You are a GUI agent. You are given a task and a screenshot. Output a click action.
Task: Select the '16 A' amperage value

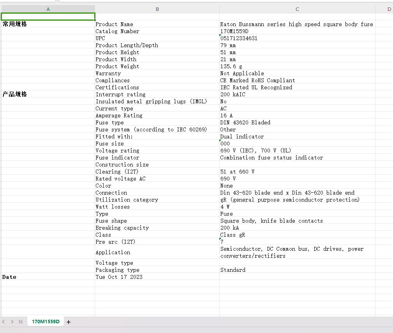(x=297, y=115)
